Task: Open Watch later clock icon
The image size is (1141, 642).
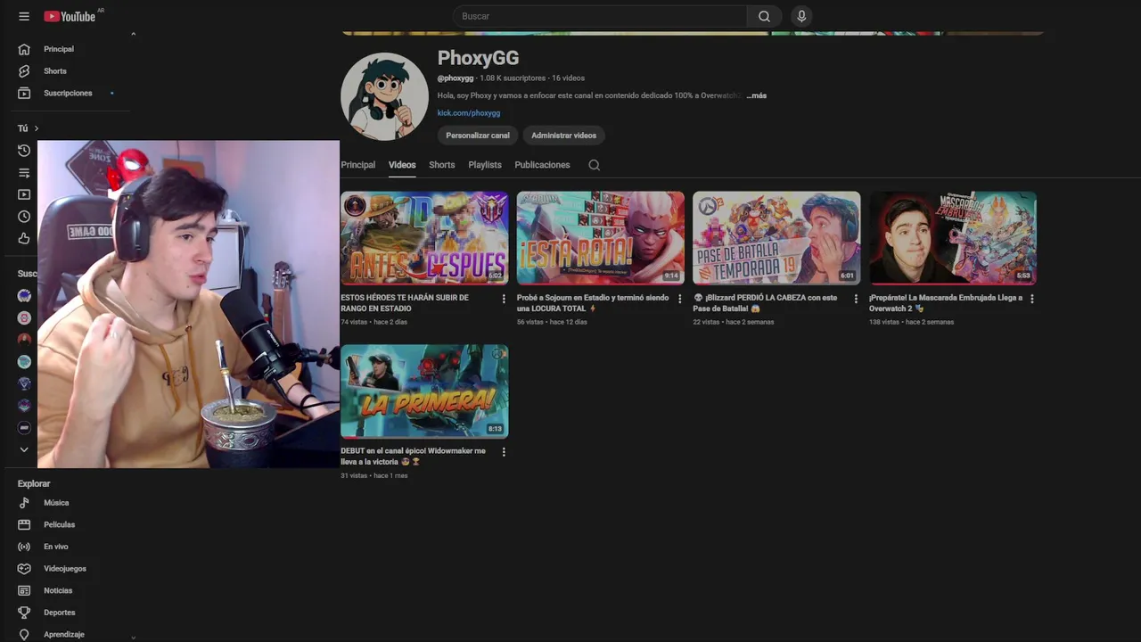Action: tap(24, 217)
